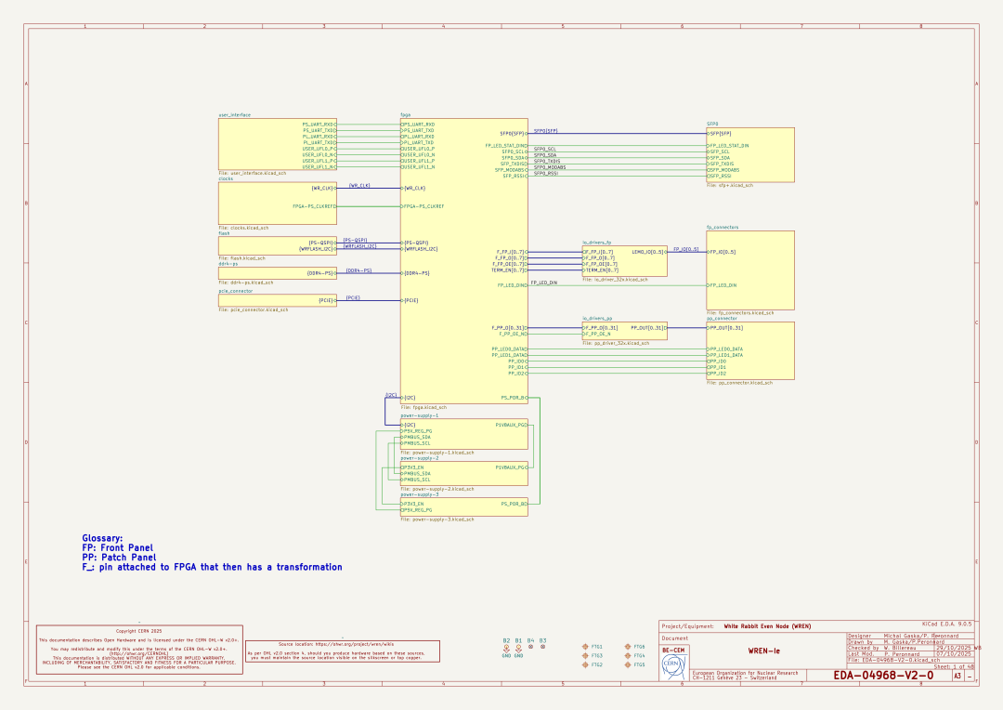1003x710 pixels.
Task: Open the ohwr.org/project/wren source location link
Action: (355, 645)
